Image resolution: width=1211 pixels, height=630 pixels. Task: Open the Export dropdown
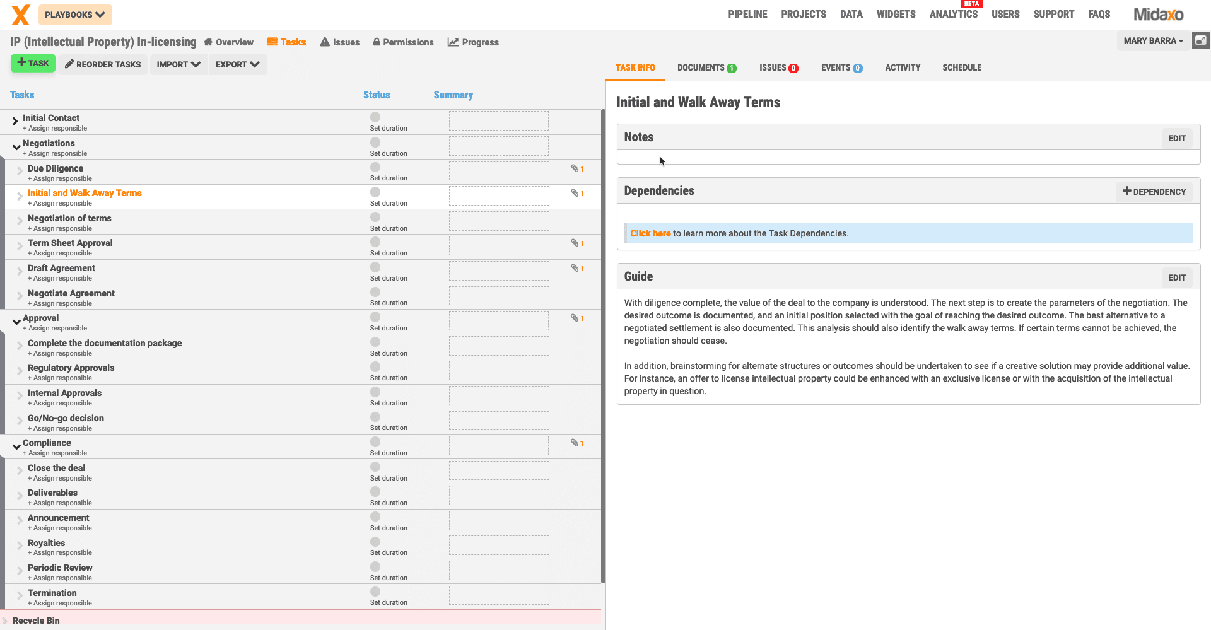tap(237, 64)
